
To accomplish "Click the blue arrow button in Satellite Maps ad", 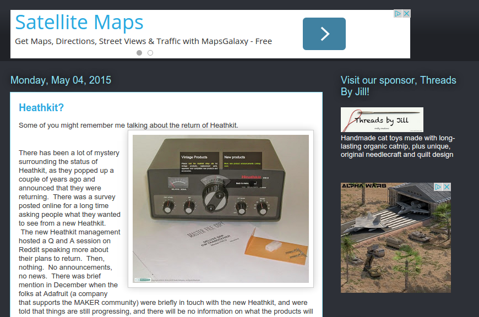I will [x=324, y=34].
